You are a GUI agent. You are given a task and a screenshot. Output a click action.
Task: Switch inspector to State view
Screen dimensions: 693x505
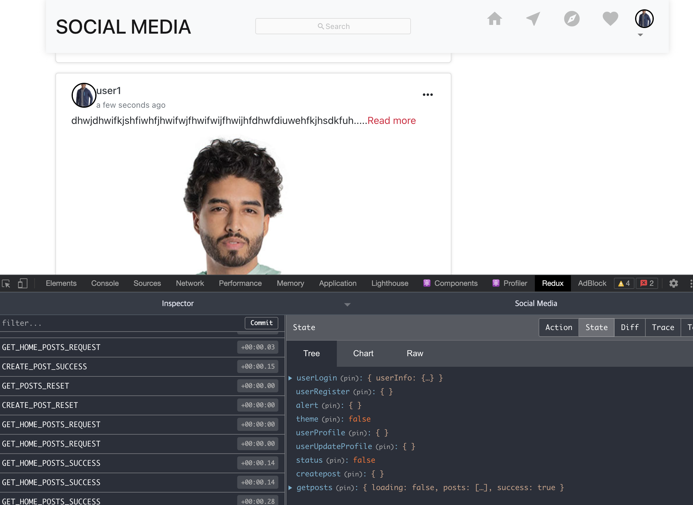[596, 327]
